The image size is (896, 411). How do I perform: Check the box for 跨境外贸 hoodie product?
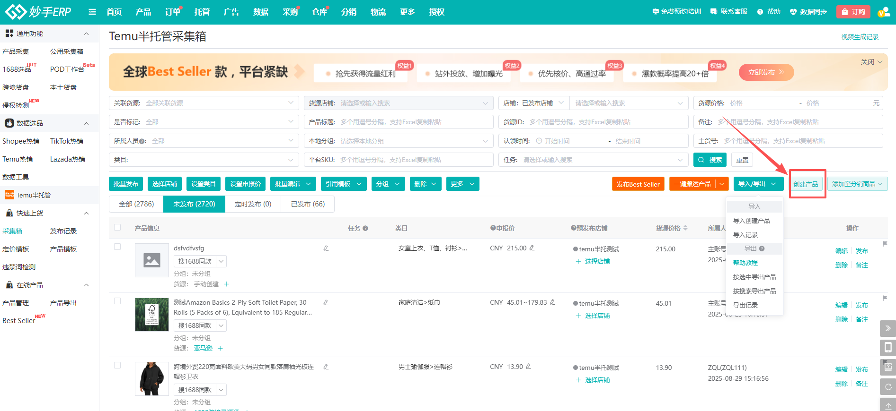[117, 365]
